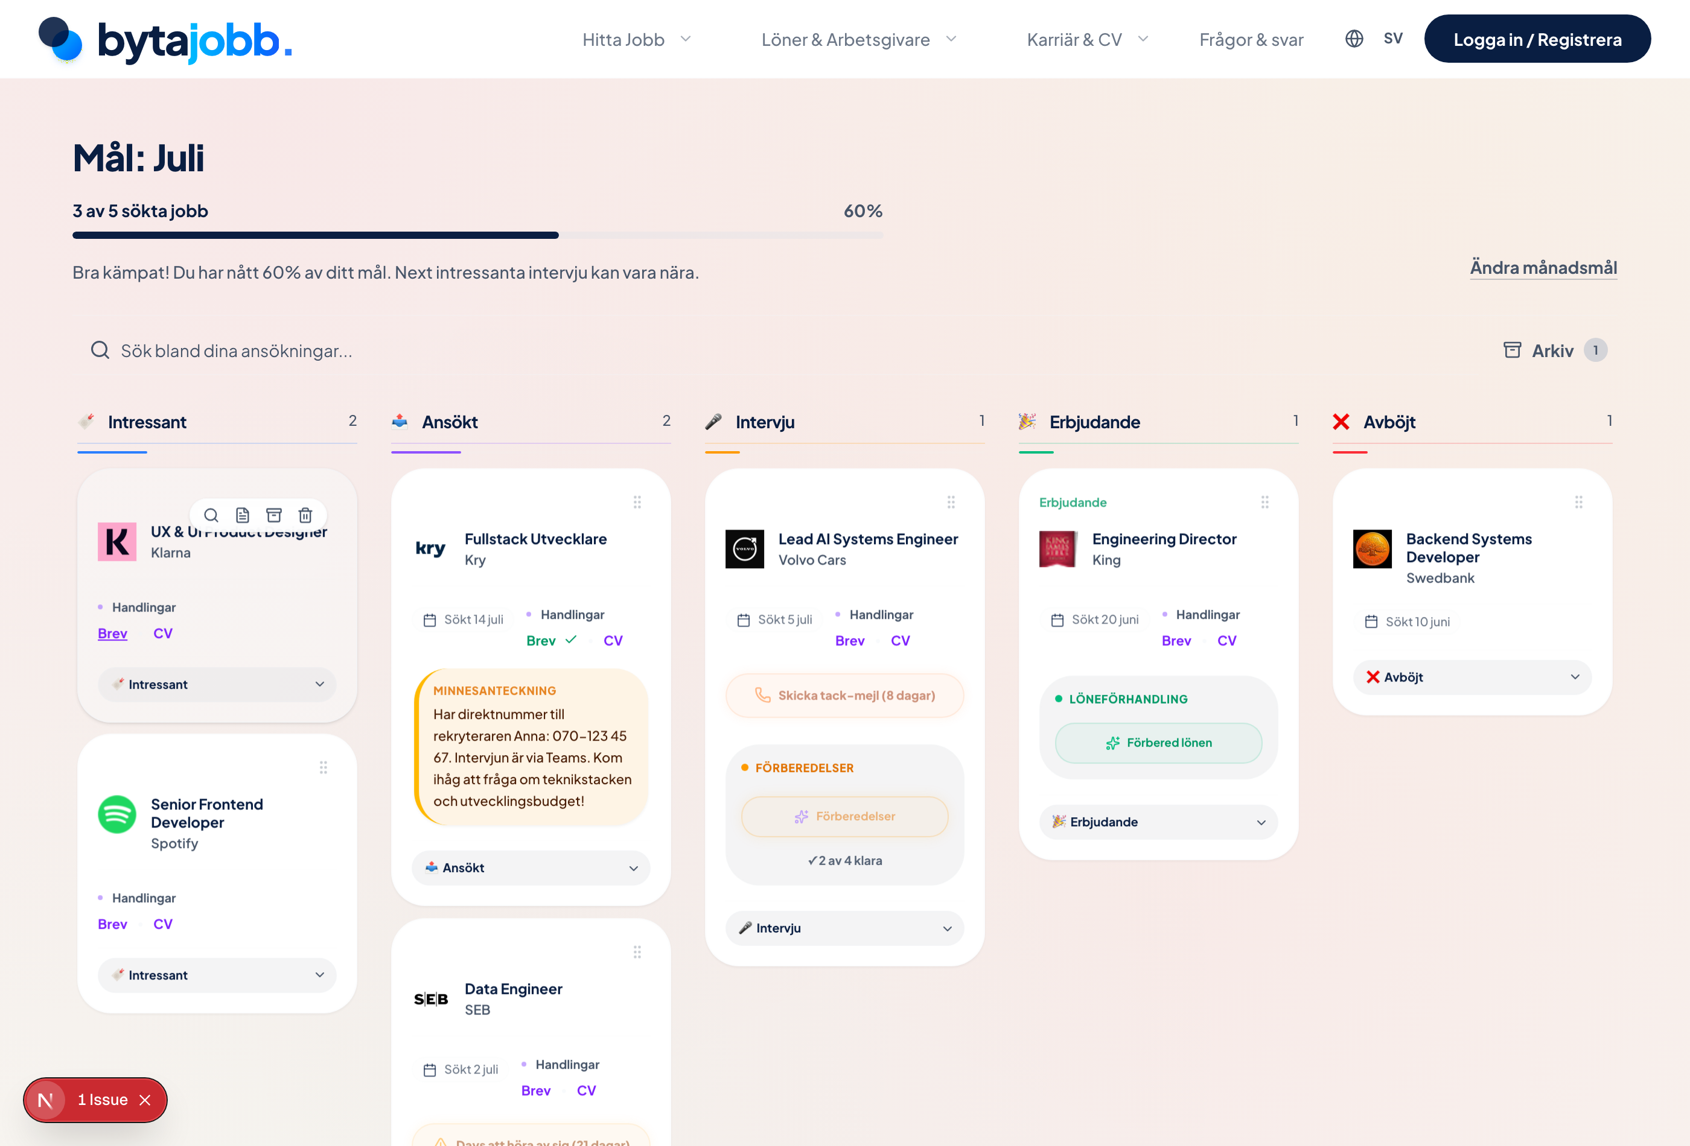Click the globe language icon
This screenshot has height=1146, width=1690.
tap(1353, 39)
